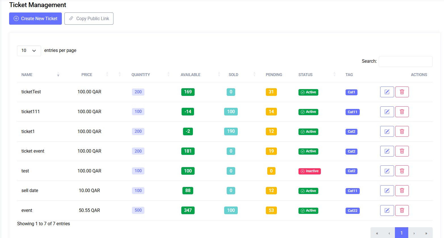Edit the event ticket row
Screen dimensions: 444x238
(387, 210)
